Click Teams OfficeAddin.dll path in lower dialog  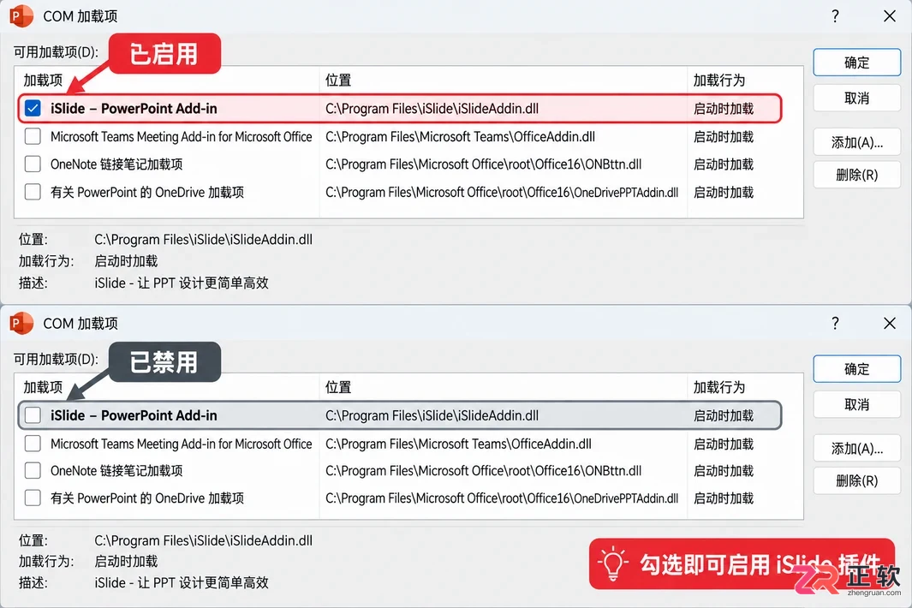pyautogui.click(x=458, y=444)
